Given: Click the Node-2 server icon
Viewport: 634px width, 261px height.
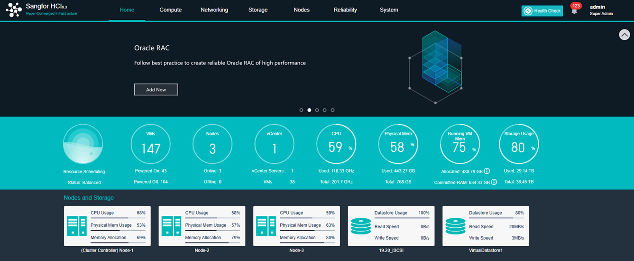Looking at the screenshot, I should pyautogui.click(x=171, y=225).
